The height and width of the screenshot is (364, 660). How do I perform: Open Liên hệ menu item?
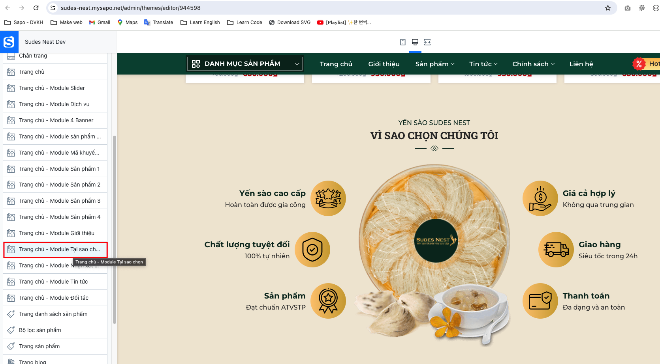(581, 64)
